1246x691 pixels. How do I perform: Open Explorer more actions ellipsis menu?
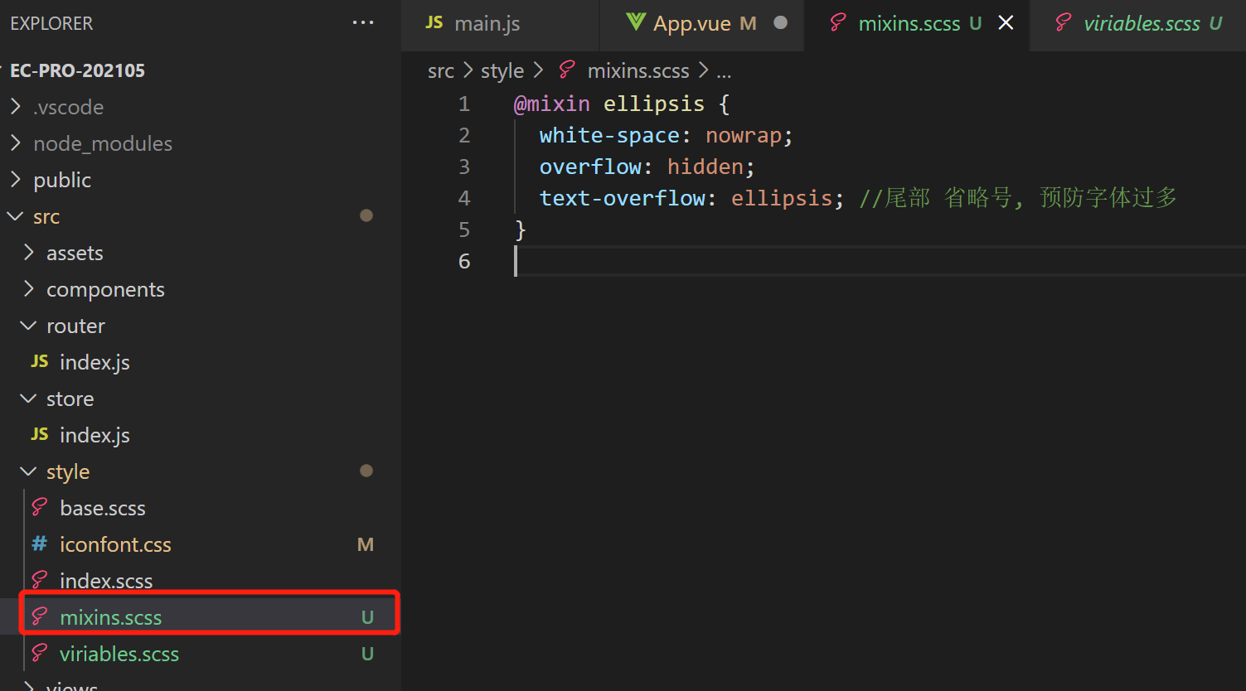(363, 23)
